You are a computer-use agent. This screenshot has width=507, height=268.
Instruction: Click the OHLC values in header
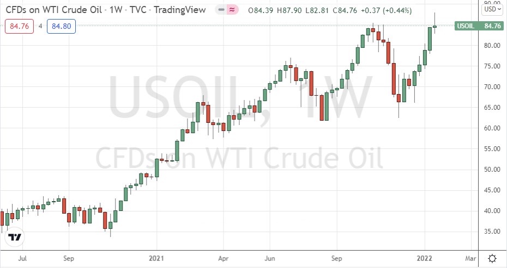coord(329,10)
